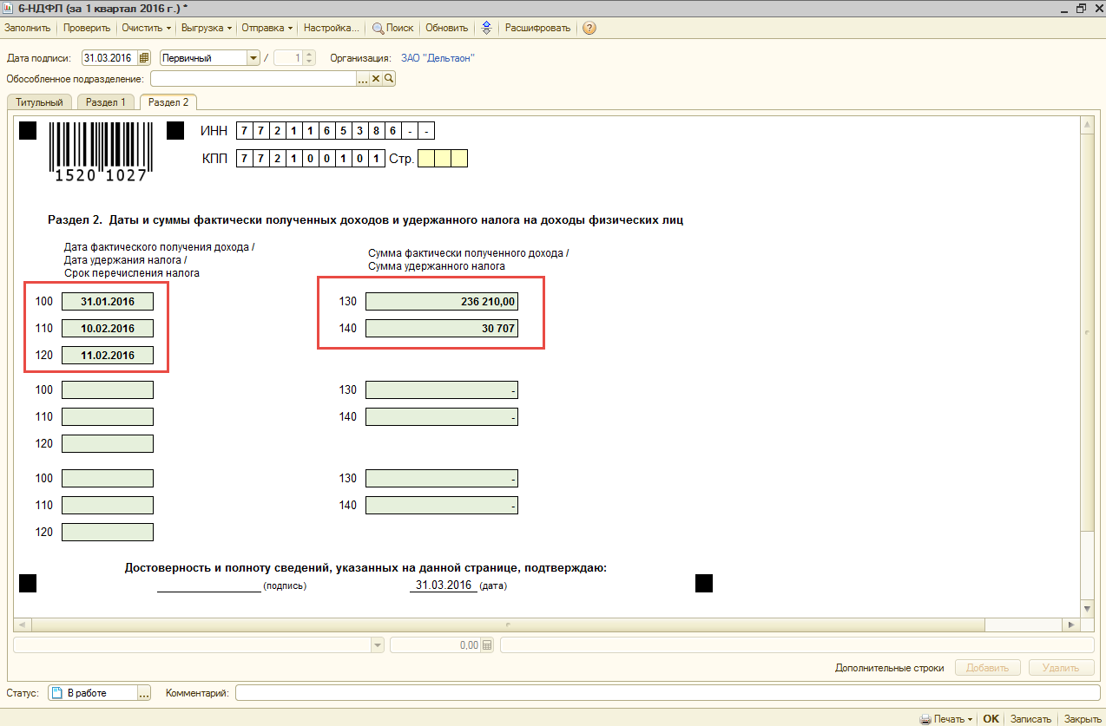Open the Печать print menu
This screenshot has height=726, width=1106.
(x=946, y=719)
